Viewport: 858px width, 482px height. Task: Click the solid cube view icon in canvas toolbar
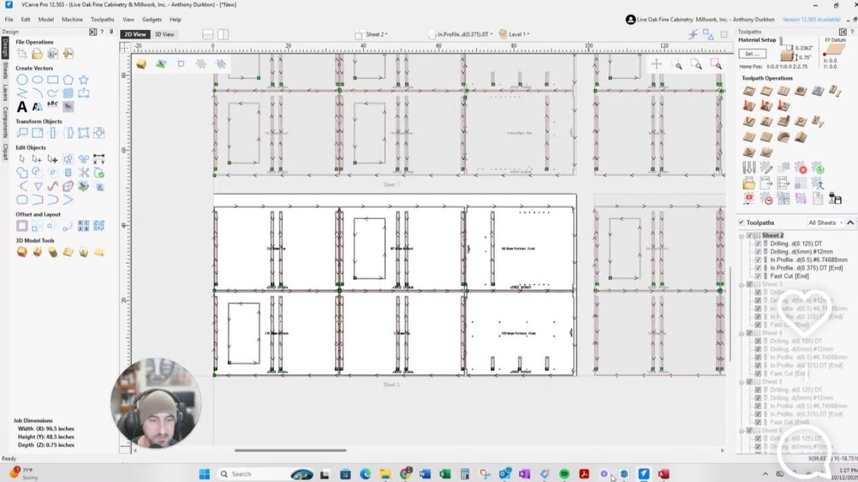[141, 64]
